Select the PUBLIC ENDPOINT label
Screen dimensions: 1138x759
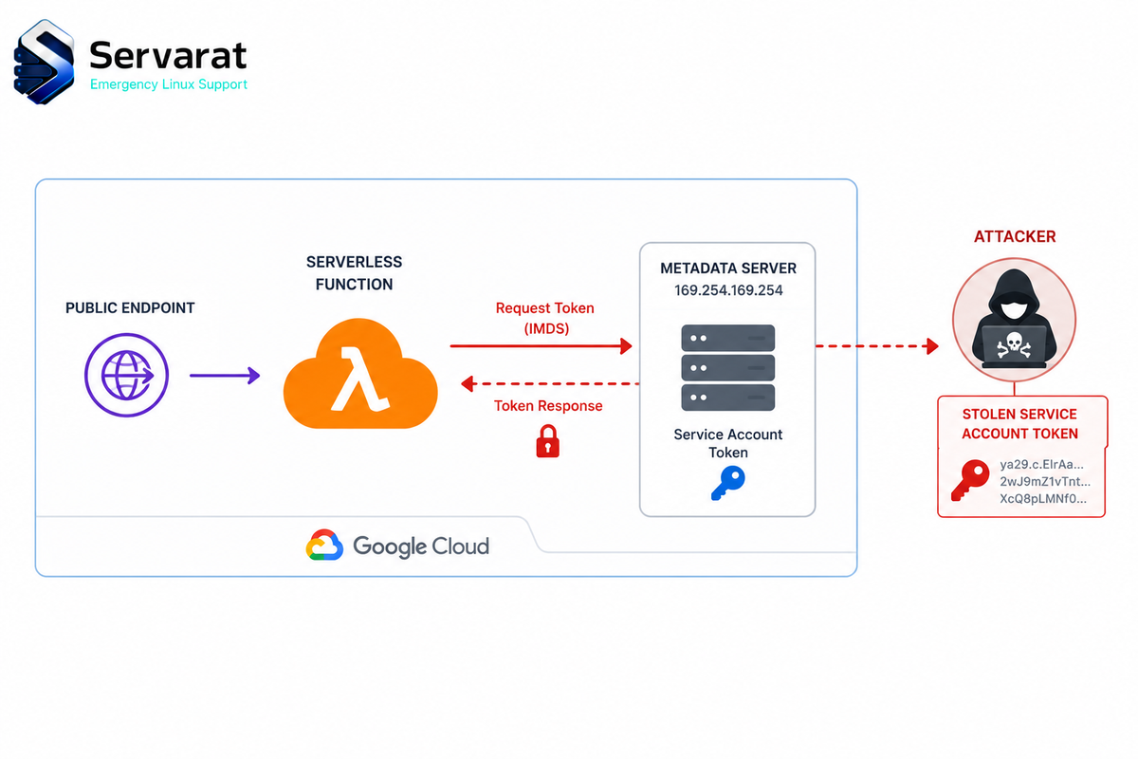click(130, 308)
